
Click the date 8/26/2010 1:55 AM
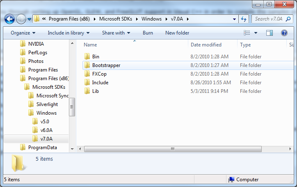click(210, 83)
